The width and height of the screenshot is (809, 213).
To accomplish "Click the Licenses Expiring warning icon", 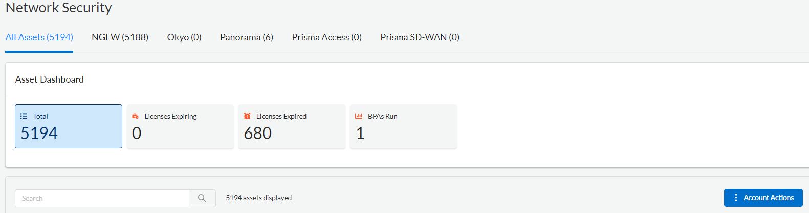I will click(135, 116).
